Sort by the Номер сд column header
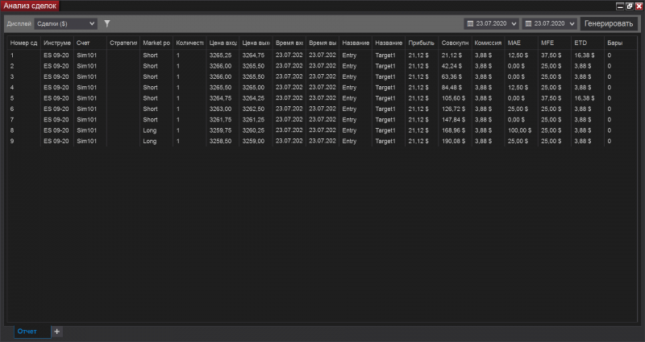The height and width of the screenshot is (342, 645). coord(24,43)
